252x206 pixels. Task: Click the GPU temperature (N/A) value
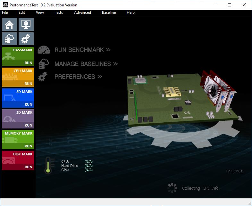point(88,170)
